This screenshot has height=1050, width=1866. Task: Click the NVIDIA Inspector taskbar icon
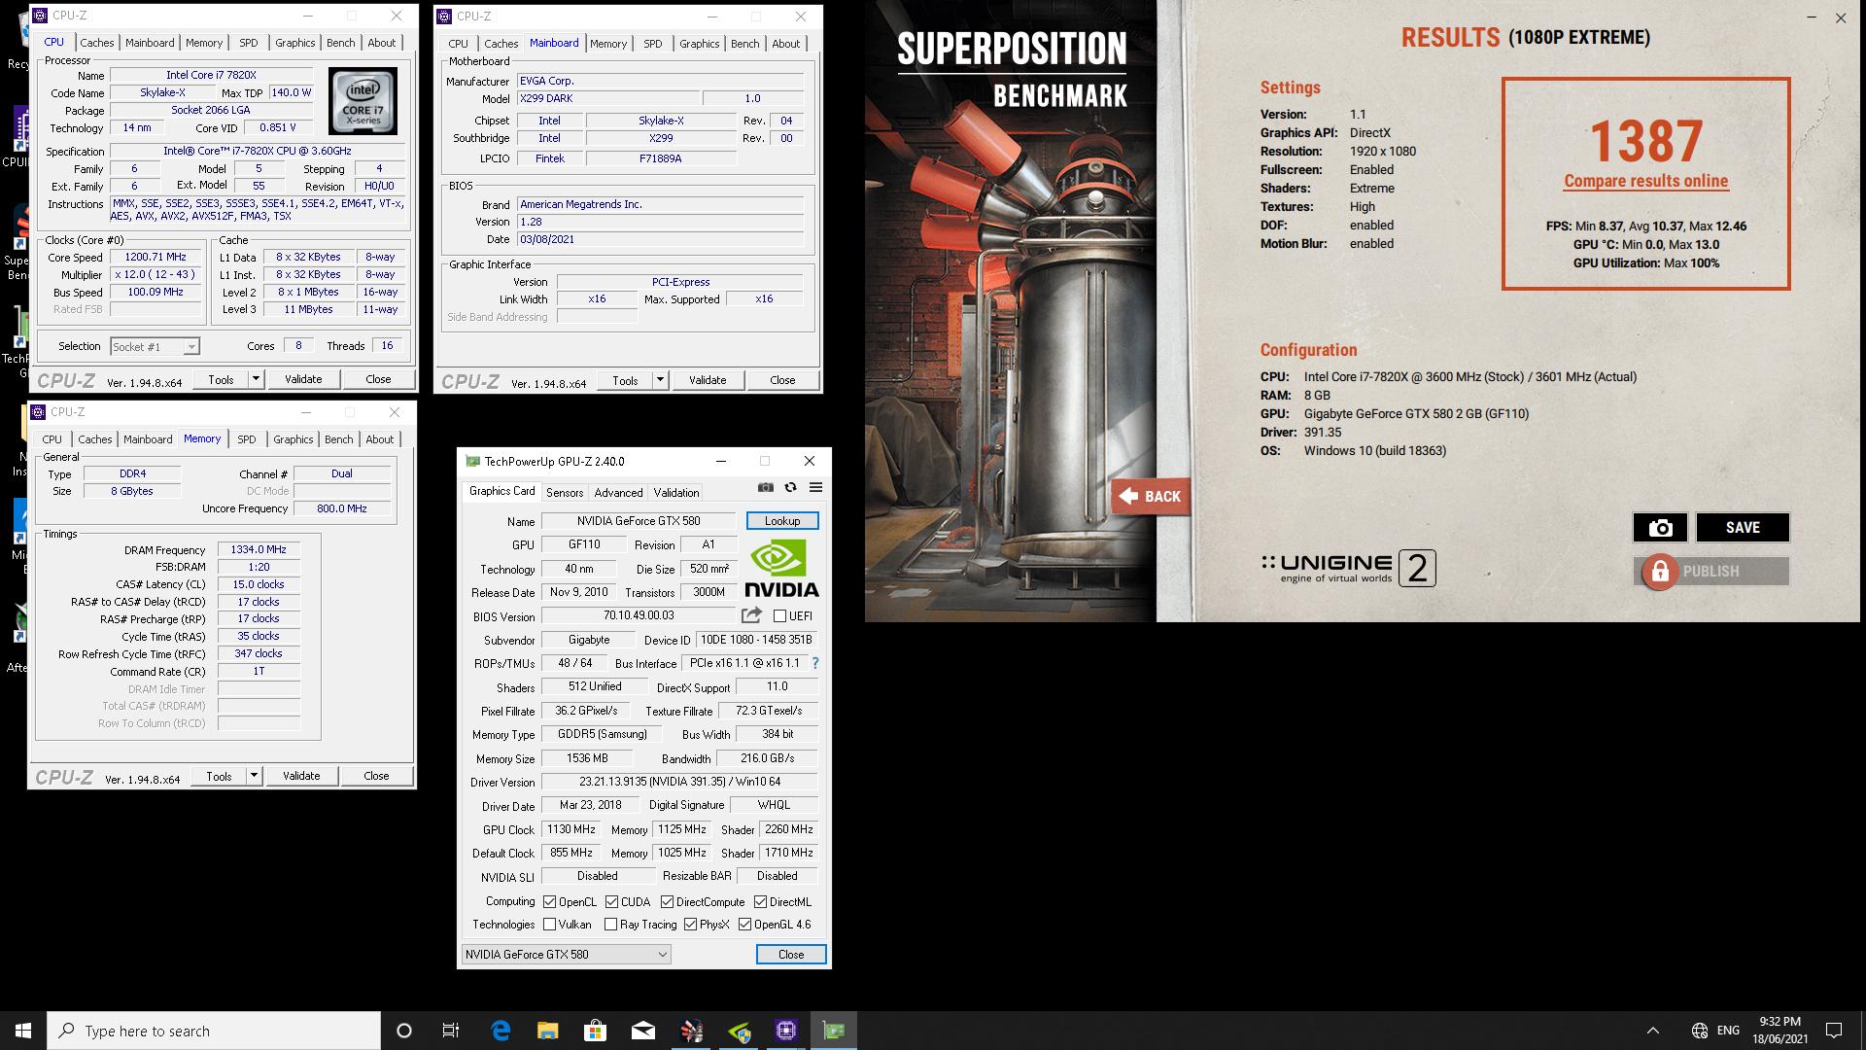pos(740,1031)
